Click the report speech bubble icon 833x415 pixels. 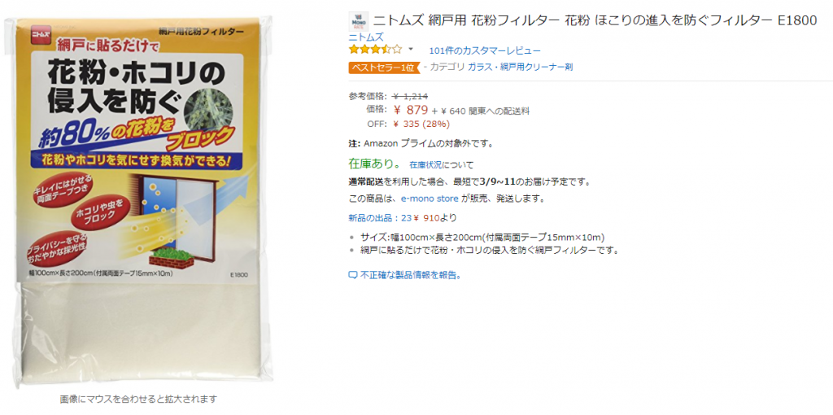click(x=353, y=275)
